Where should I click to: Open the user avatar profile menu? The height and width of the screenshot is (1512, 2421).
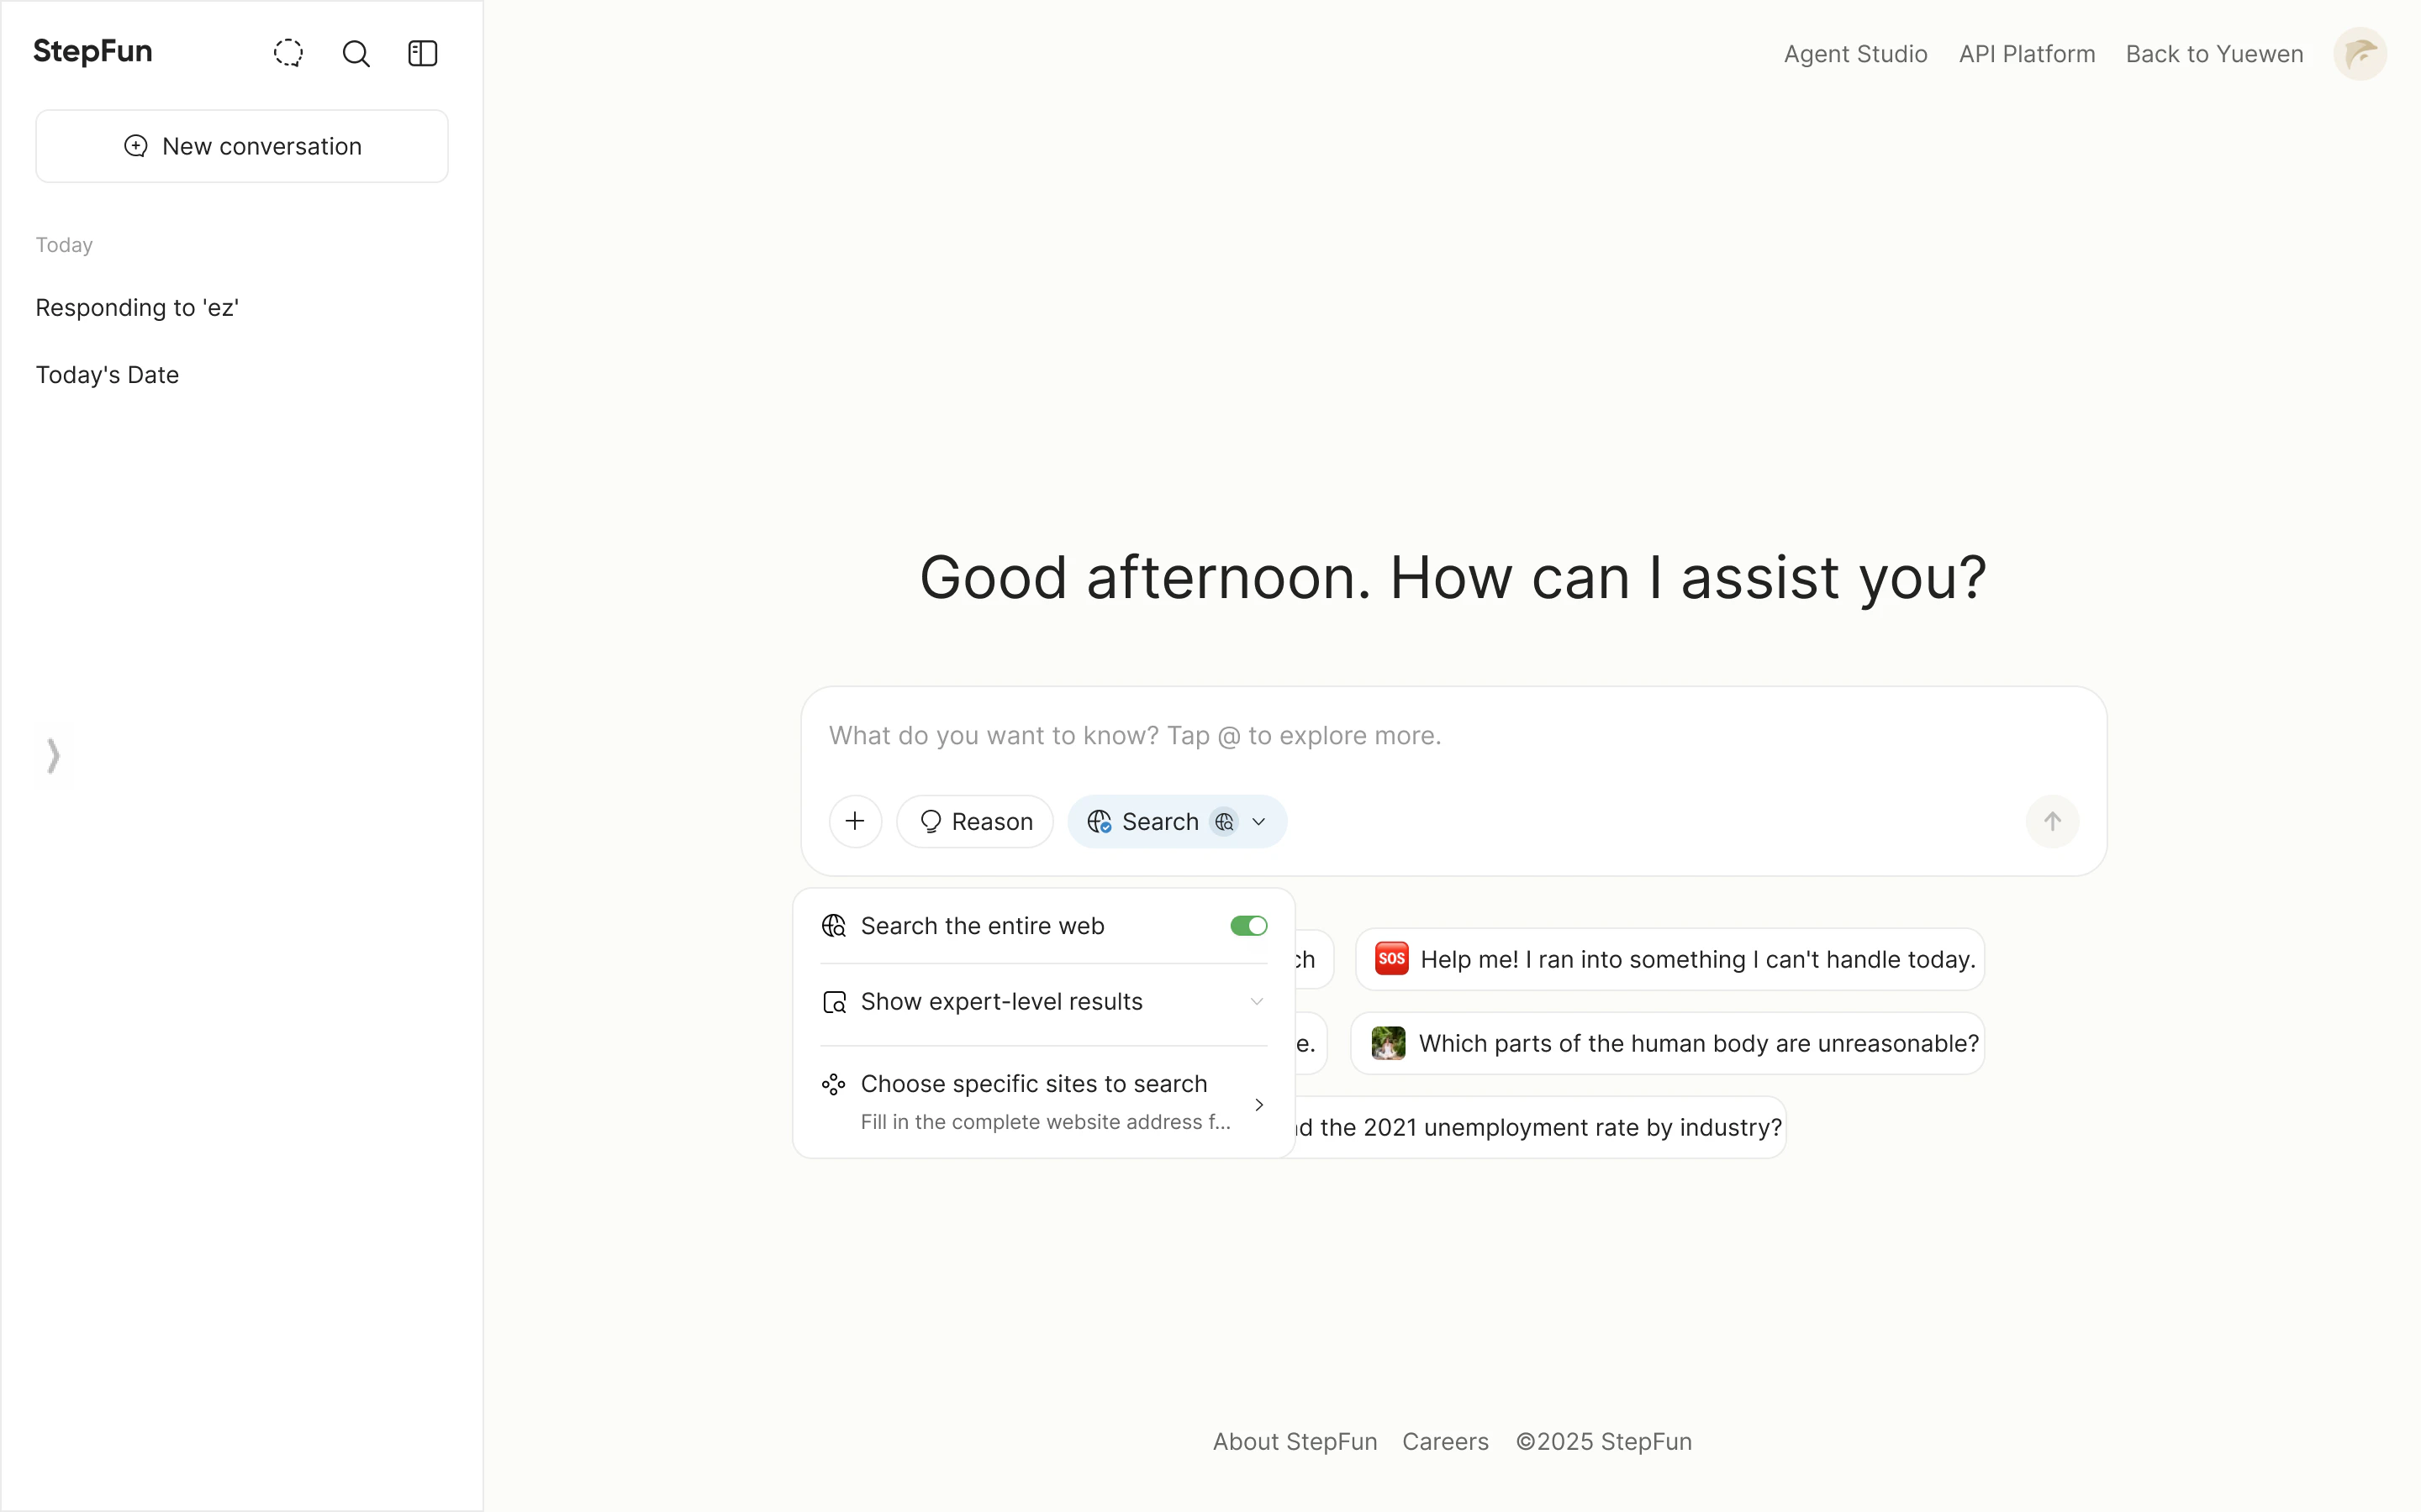pos(2360,54)
